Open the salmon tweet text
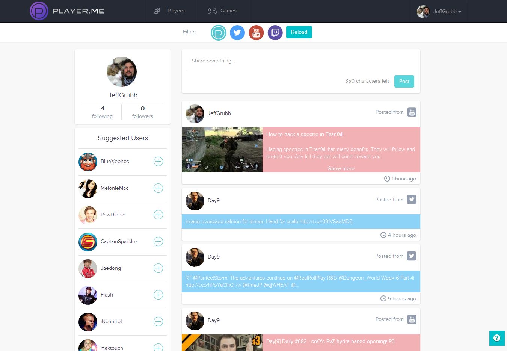The image size is (507, 351). point(269,221)
